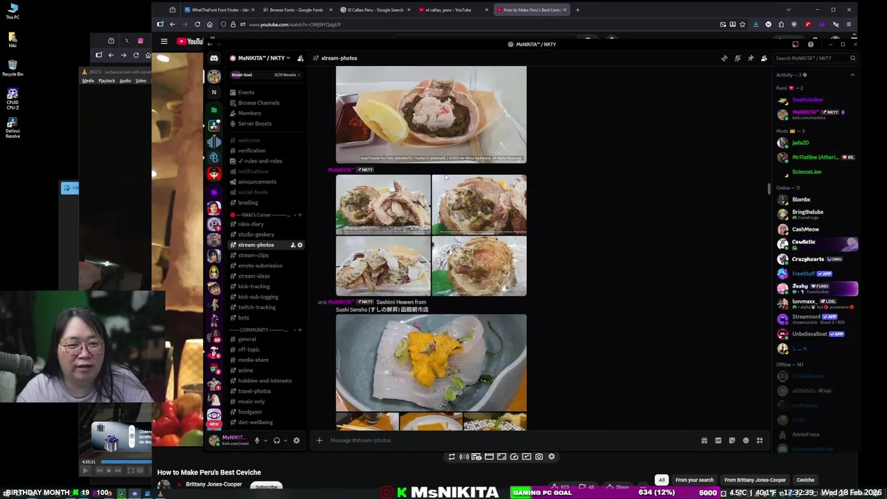
Task: Select the Ceviche filter chip on YouTube
Action: click(x=805, y=480)
